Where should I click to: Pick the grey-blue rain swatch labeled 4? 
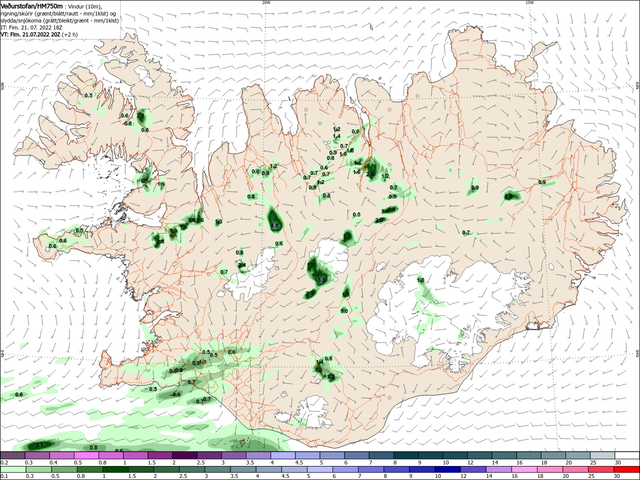coord(268,469)
